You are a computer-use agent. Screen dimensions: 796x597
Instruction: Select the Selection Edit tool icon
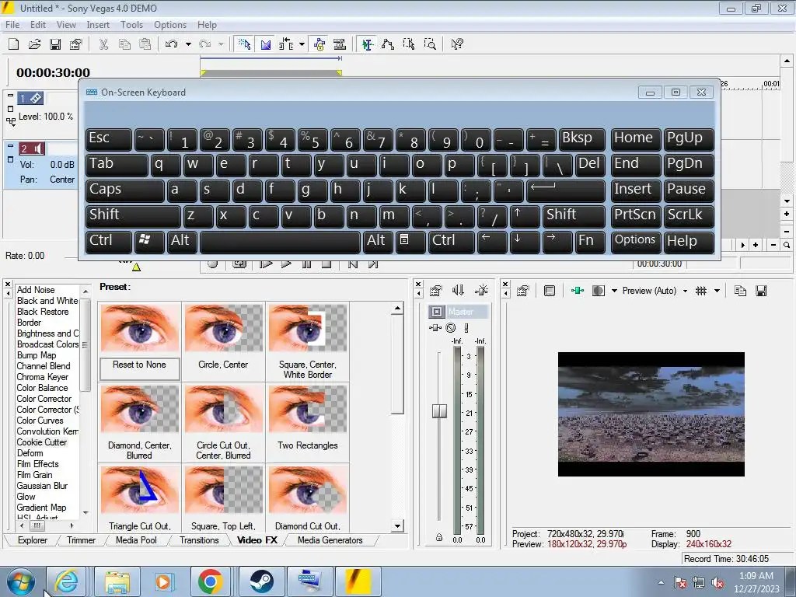[409, 44]
